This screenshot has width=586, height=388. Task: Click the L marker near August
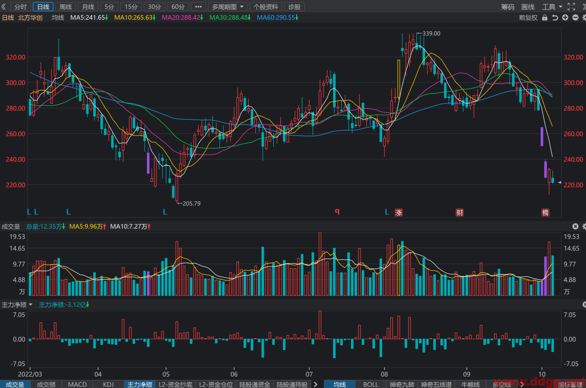click(387, 212)
